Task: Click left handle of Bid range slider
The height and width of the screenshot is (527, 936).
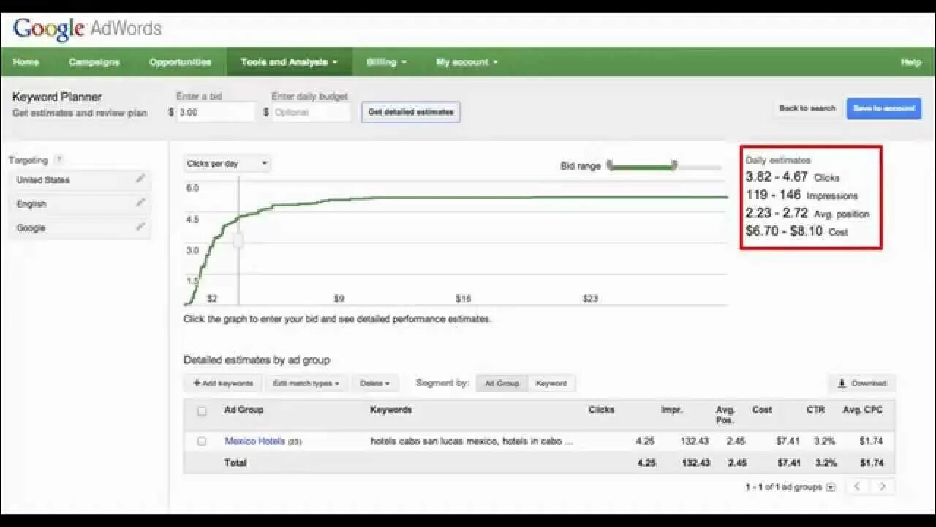Action: (x=610, y=165)
